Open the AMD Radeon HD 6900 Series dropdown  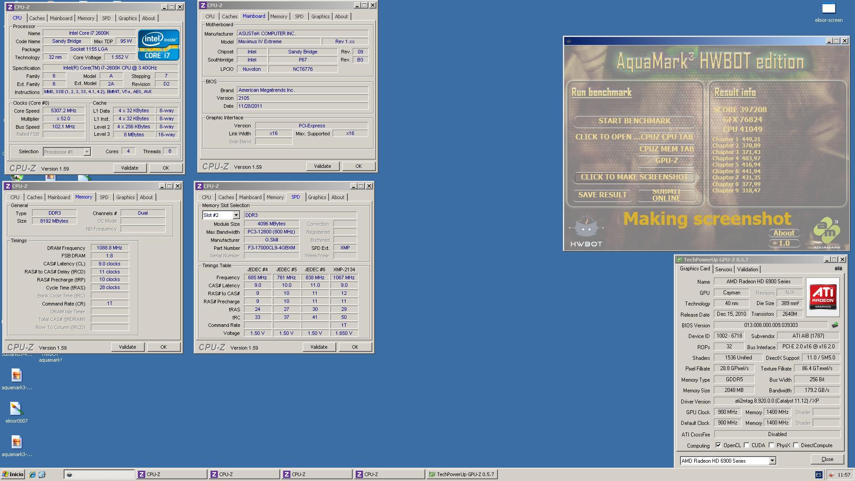(772, 461)
